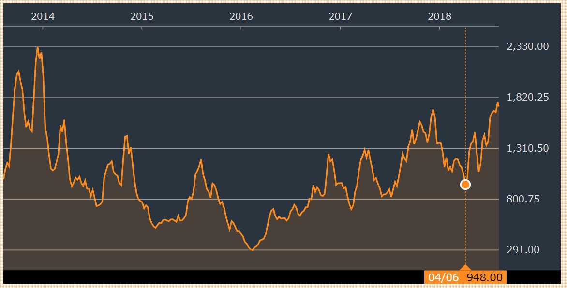Click the highest peak of the orange line
The image size is (567, 288).
(x=37, y=47)
